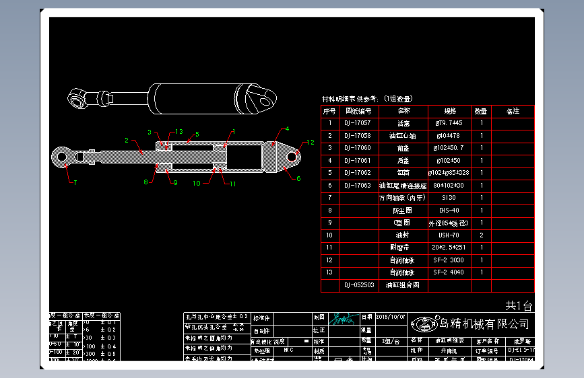Click green callout label 6
The width and height of the screenshot is (584, 378).
pyautogui.click(x=298, y=179)
